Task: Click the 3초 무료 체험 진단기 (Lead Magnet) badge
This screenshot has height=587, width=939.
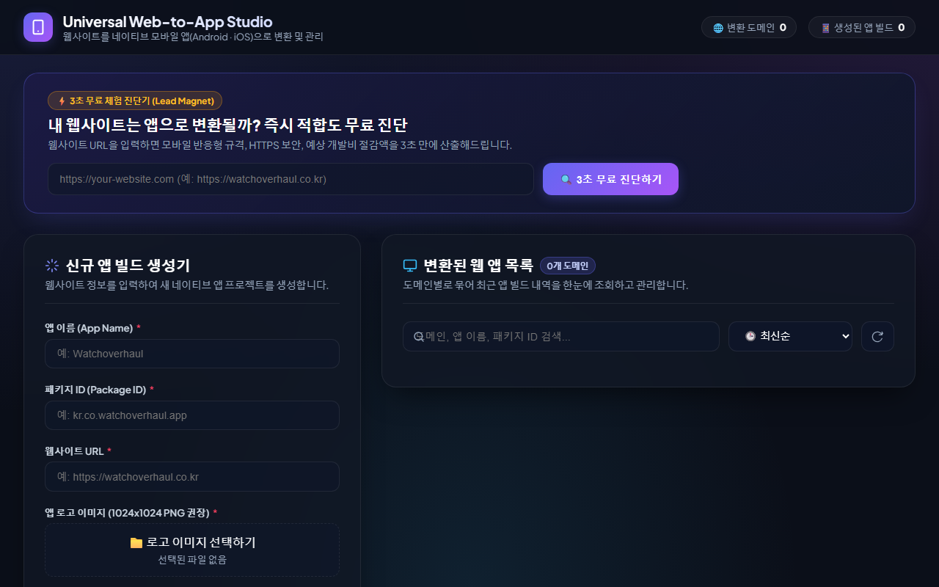Action: point(135,101)
